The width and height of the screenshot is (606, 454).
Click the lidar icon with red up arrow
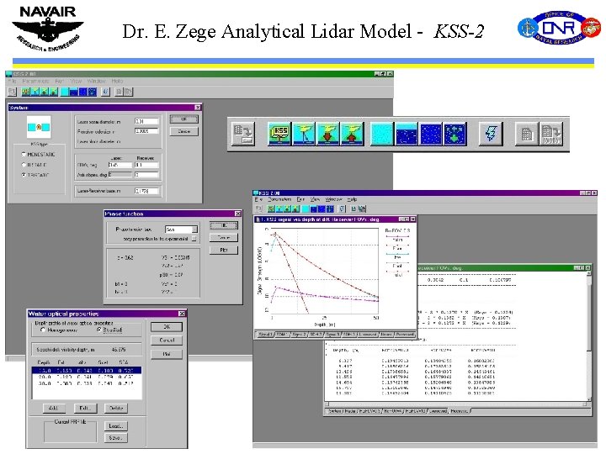click(x=352, y=134)
